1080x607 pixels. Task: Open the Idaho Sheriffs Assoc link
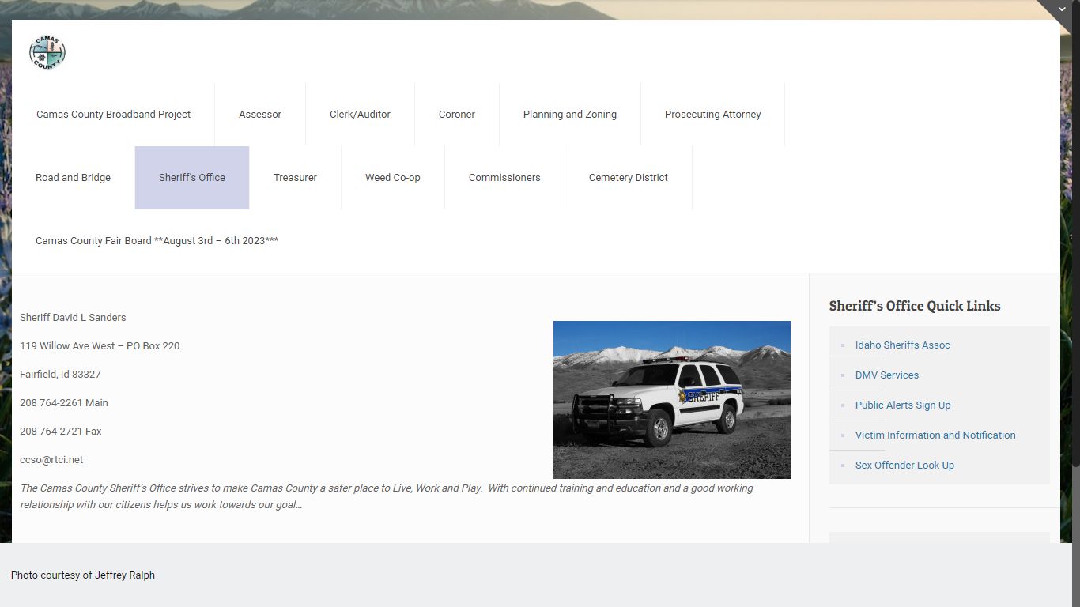tap(902, 345)
